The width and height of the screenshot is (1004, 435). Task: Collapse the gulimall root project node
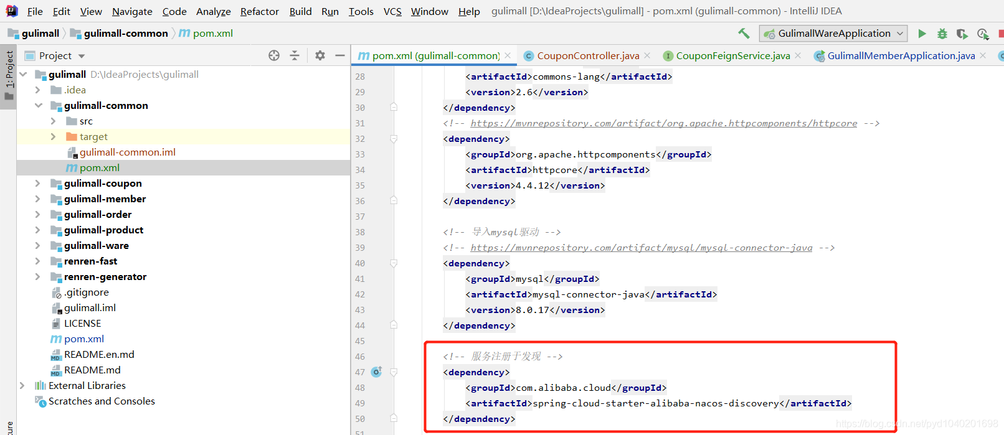[24, 74]
